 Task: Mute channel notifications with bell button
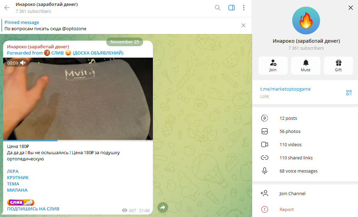tap(305, 65)
